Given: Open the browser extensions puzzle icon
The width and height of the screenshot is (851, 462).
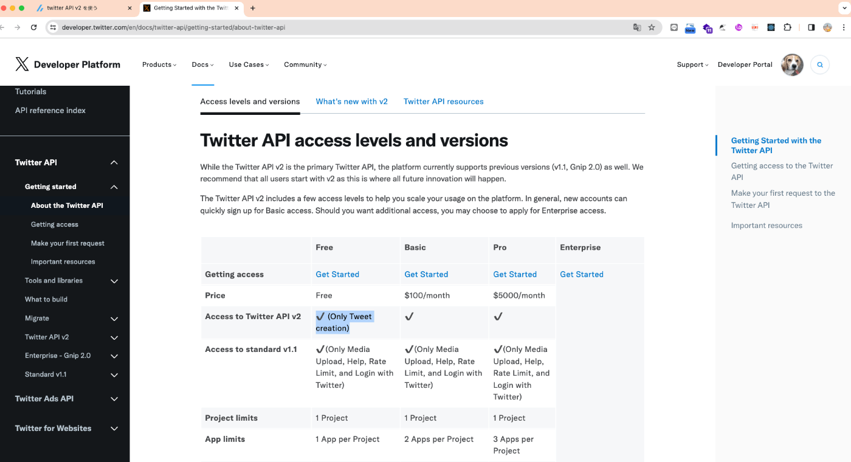Looking at the screenshot, I should pyautogui.click(x=787, y=27).
